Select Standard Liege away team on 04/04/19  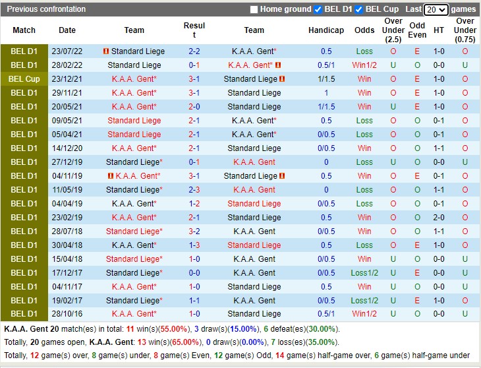[254, 204]
